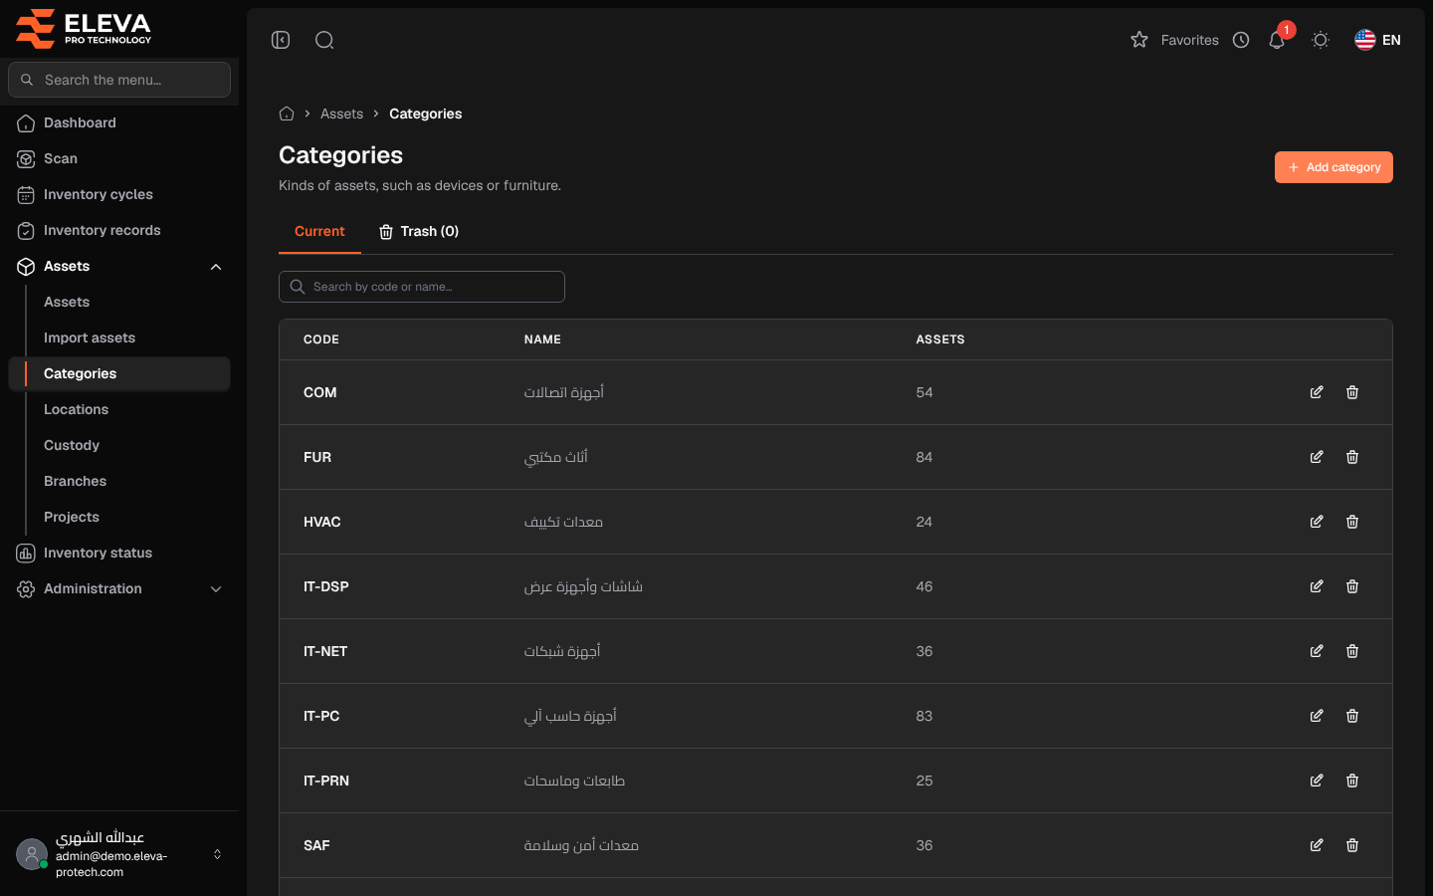
Task: Edit the IT-DSP category
Action: point(1317,586)
